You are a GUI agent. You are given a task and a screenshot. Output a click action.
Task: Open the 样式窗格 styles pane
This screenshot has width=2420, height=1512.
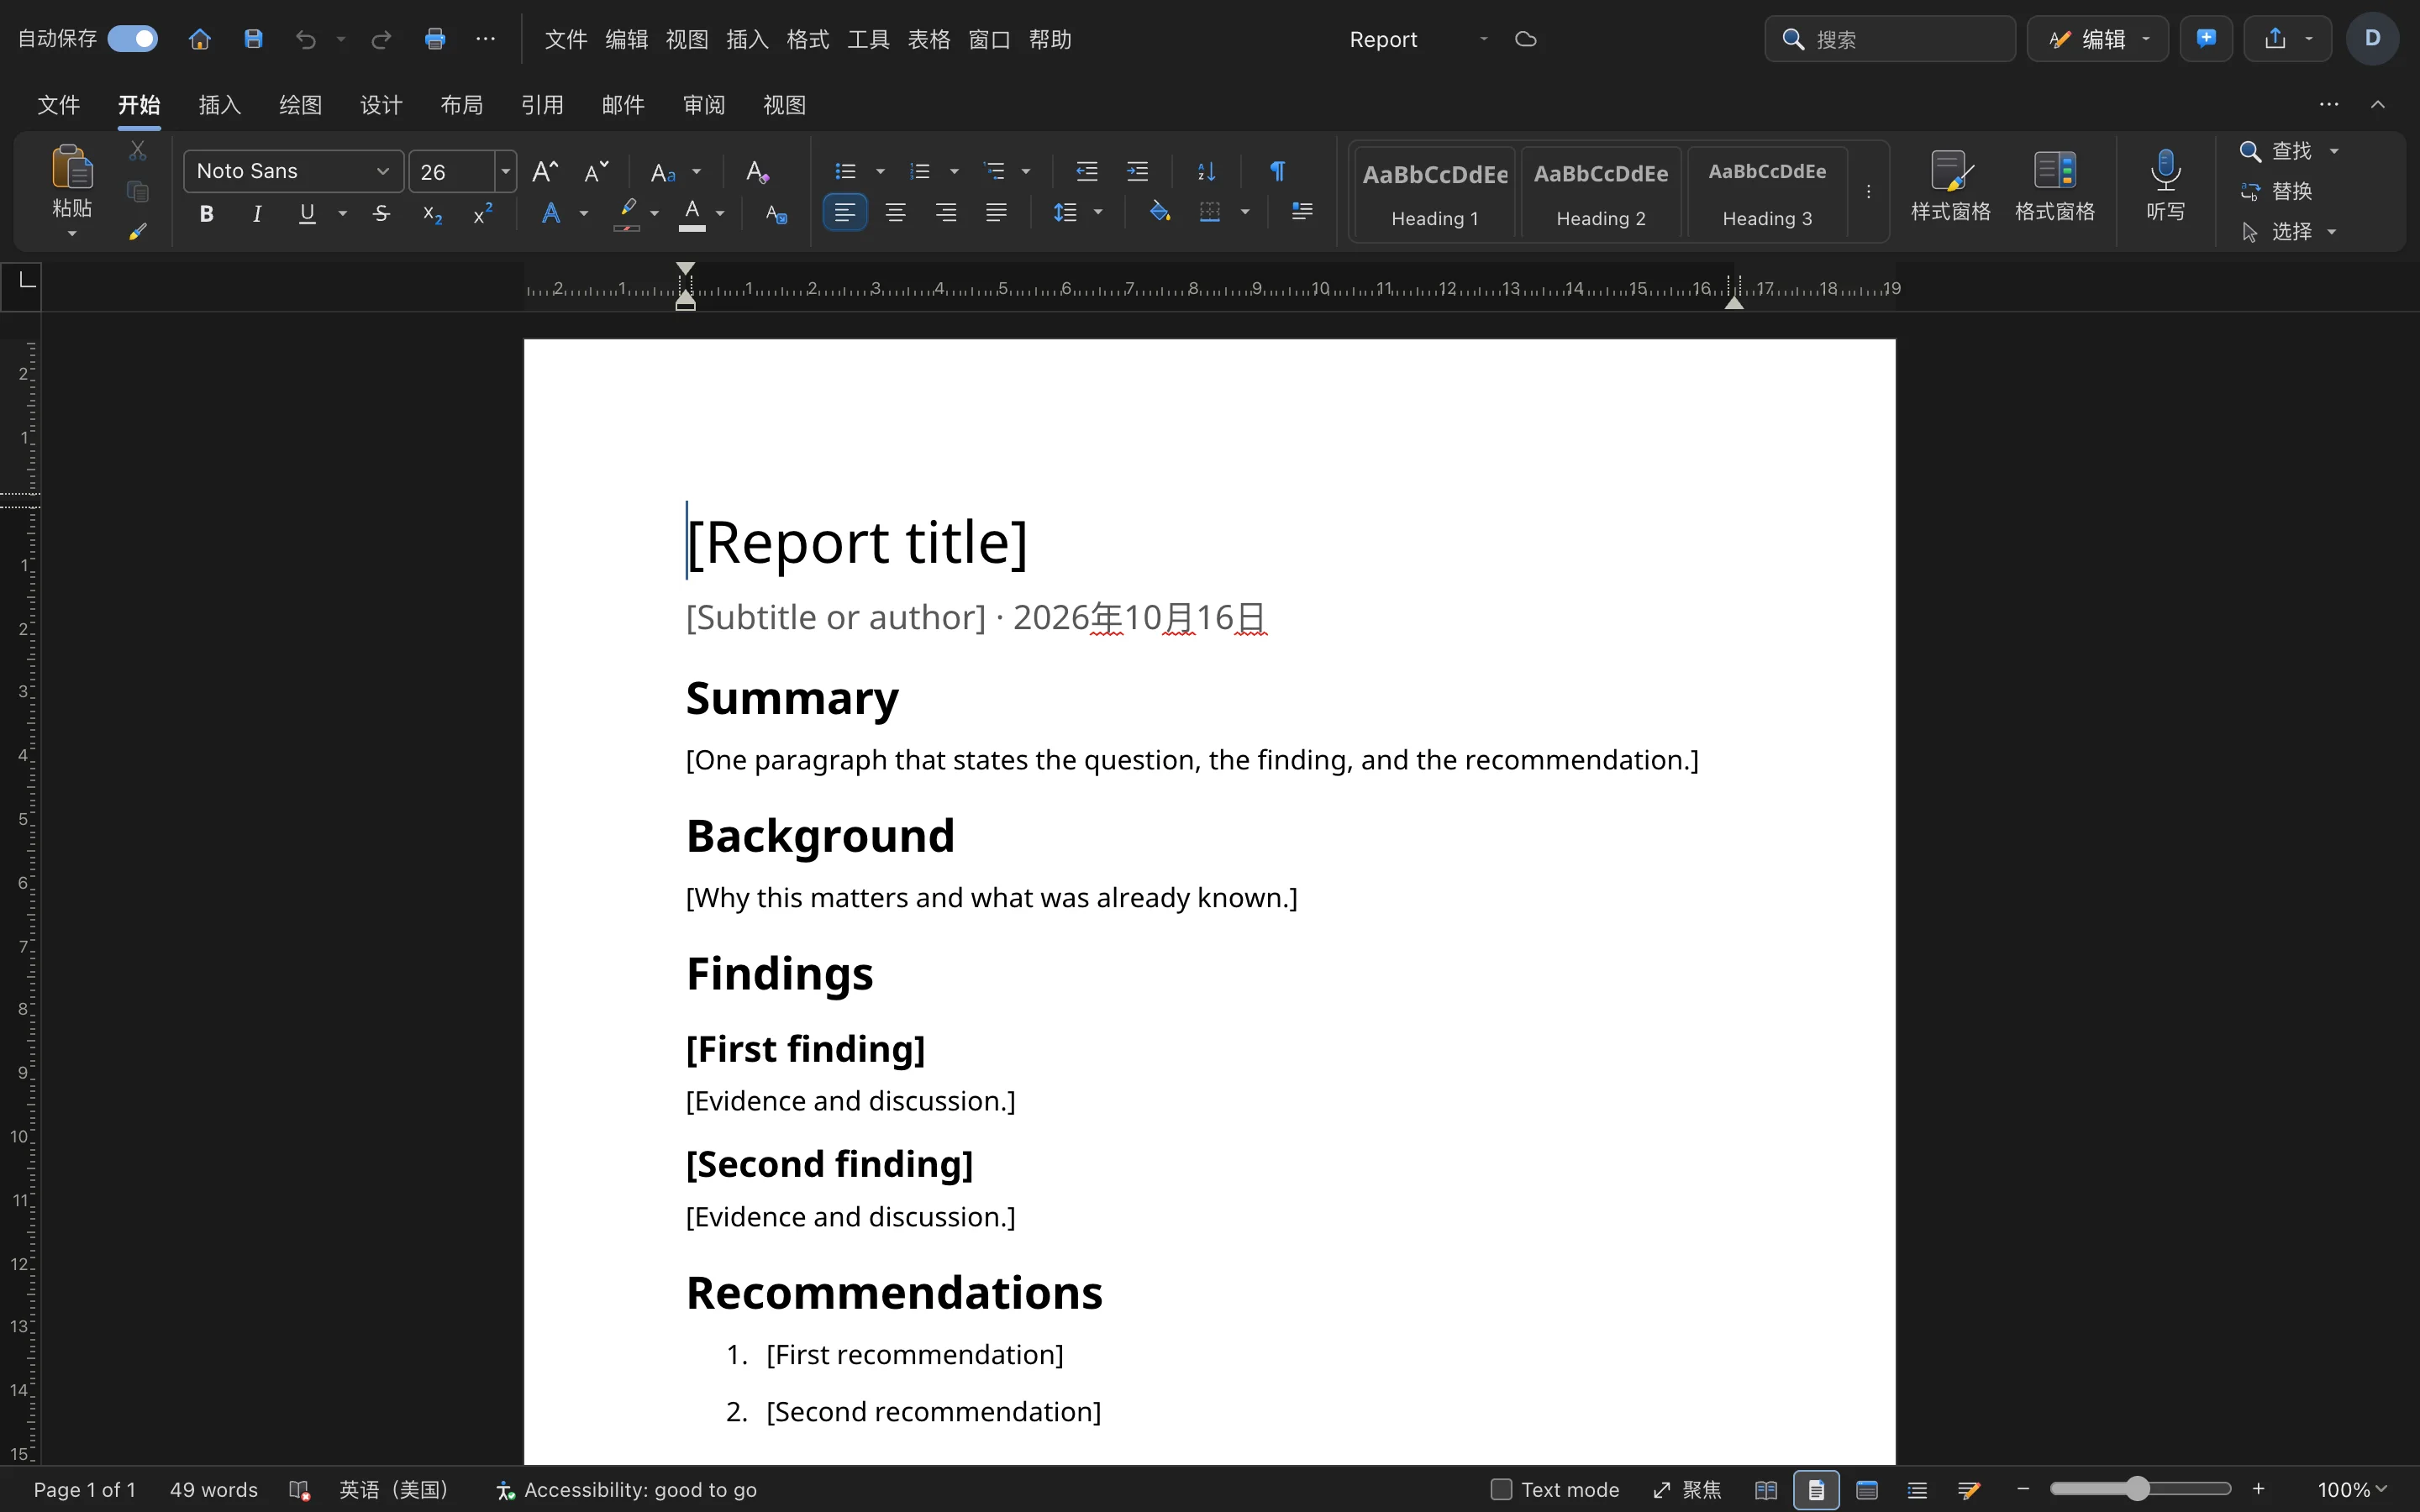coord(1950,187)
